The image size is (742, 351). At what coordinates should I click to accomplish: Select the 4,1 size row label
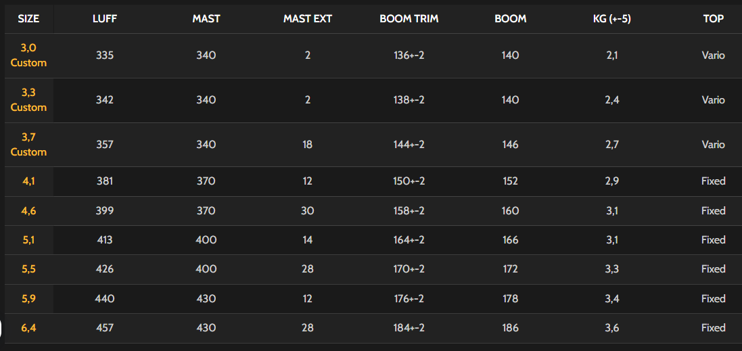pyautogui.click(x=28, y=181)
